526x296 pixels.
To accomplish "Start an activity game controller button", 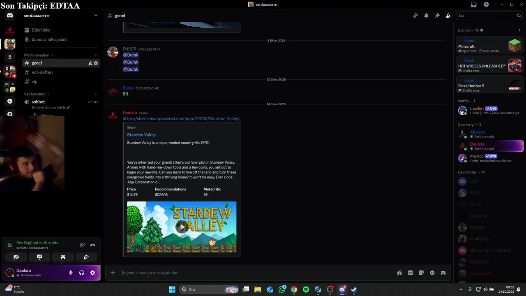I will (63, 257).
